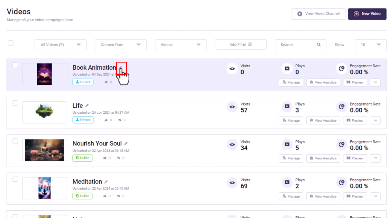Open the Life floating island thumbnail

[44, 112]
